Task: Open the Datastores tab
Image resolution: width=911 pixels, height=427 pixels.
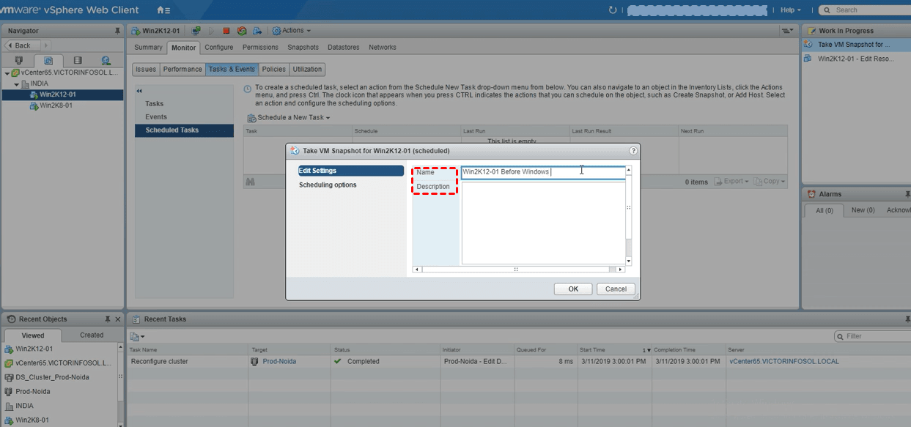Action: tap(344, 48)
